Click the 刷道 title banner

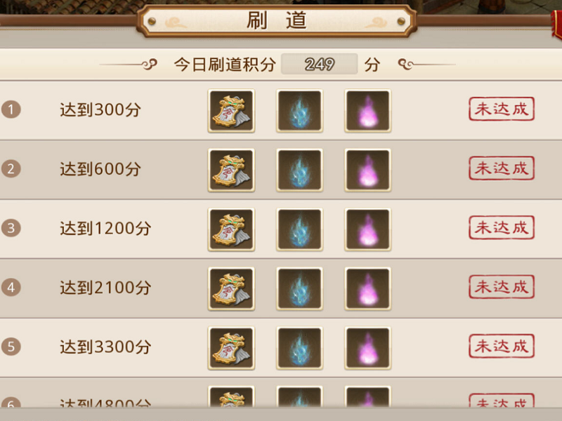[277, 20]
